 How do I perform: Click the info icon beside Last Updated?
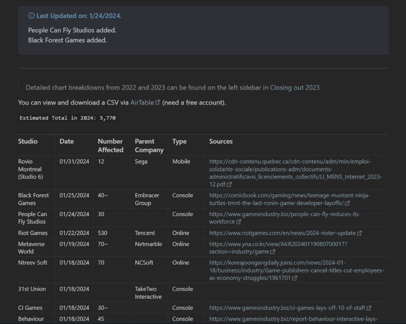(x=31, y=16)
